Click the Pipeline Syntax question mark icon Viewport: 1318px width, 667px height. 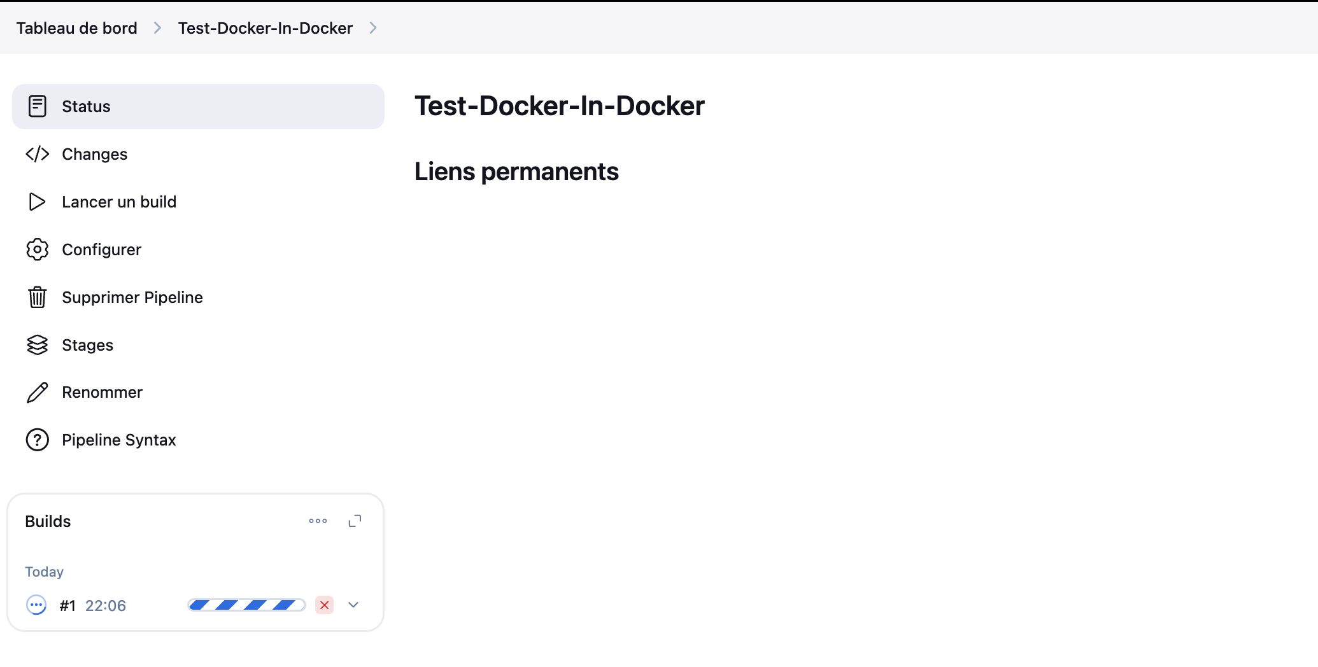(x=38, y=440)
